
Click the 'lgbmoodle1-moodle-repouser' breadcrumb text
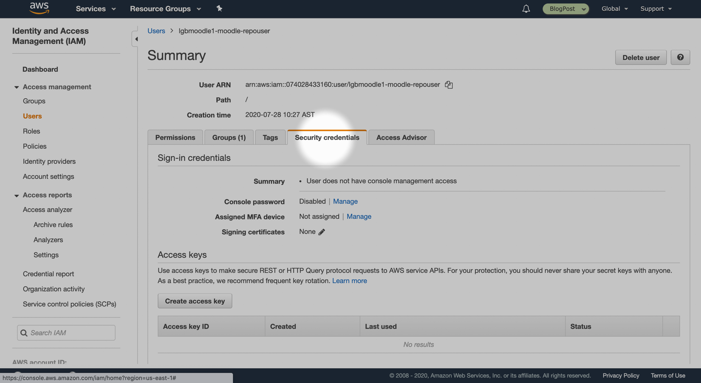(x=224, y=31)
